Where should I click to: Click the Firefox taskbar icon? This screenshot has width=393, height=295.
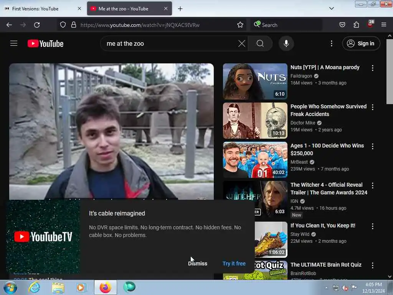click(x=105, y=287)
